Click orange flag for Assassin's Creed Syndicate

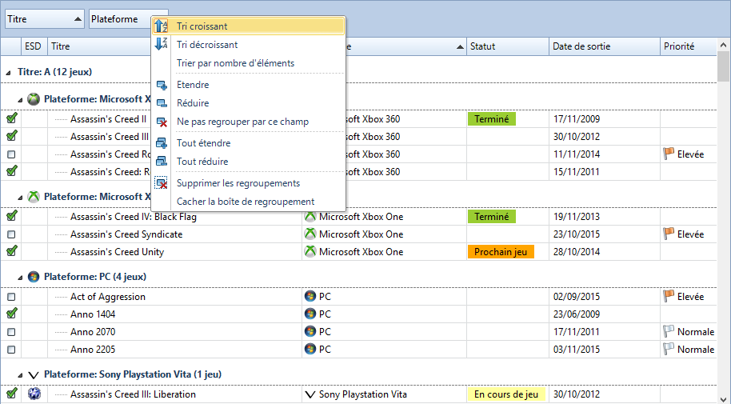point(669,234)
